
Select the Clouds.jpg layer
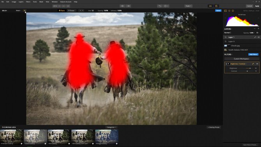tap(242, 46)
